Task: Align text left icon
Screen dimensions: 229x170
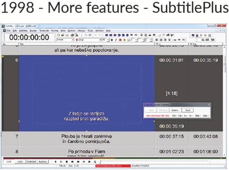Action: click(157, 40)
